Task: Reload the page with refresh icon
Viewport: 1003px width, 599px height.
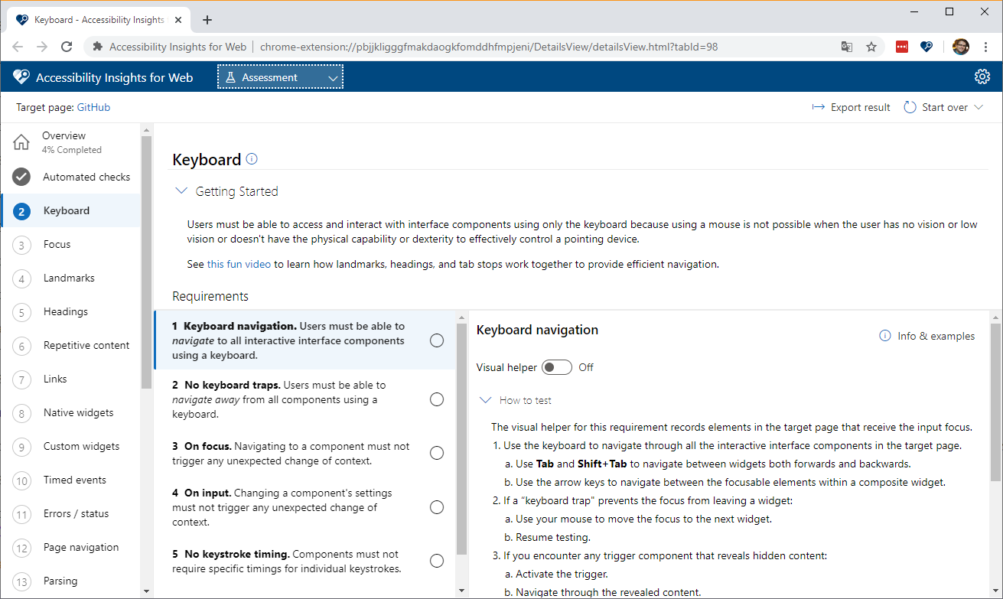Action: pyautogui.click(x=67, y=47)
